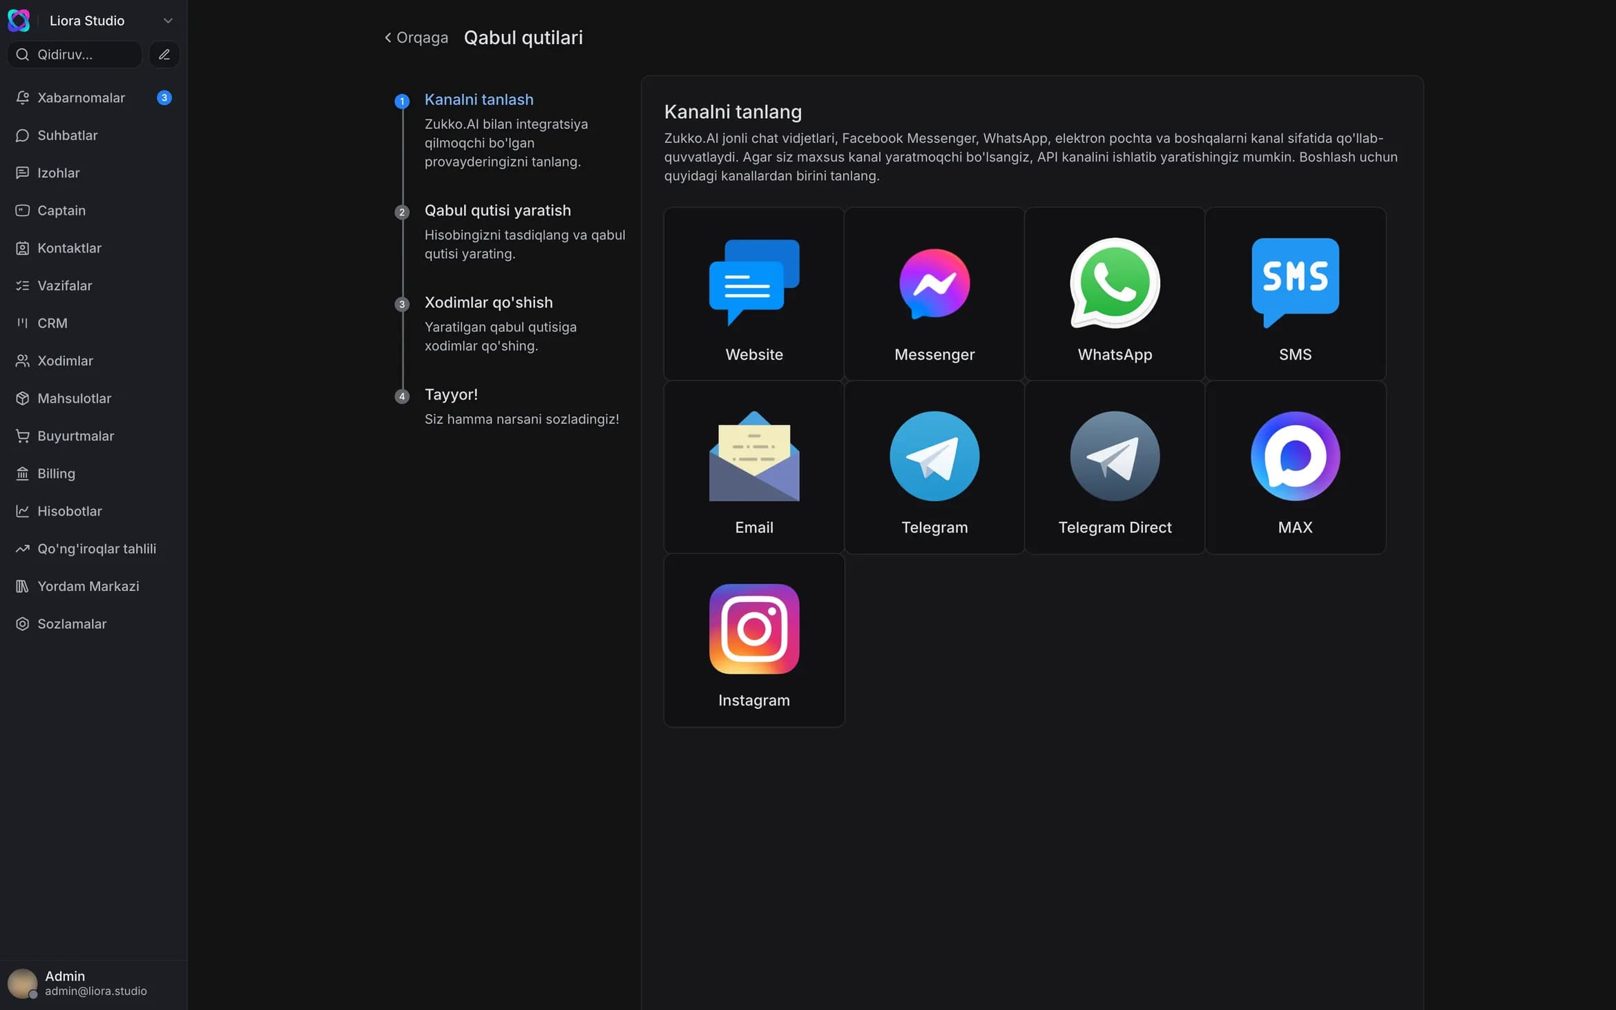Screen dimensions: 1616x1010
Task: Click the Captain sidebar icon
Action: (22, 211)
